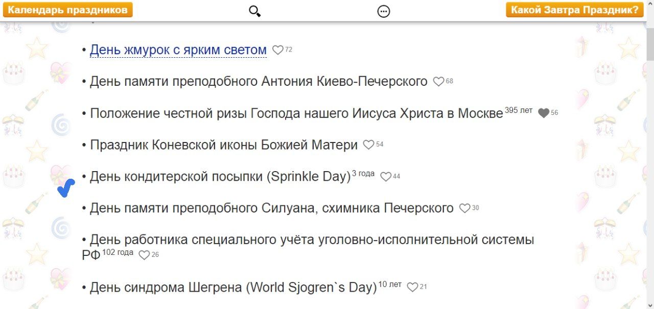Like Праздник Коневской иконы Божией Матери
The image size is (654, 309).
(368, 145)
